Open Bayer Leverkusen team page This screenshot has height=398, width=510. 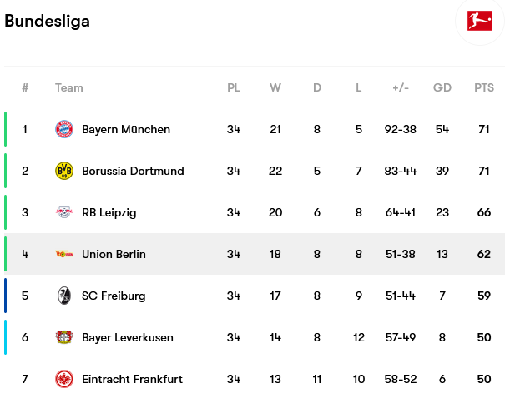point(127,337)
